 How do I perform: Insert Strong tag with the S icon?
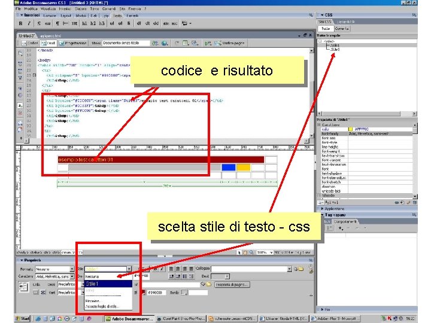point(39,23)
